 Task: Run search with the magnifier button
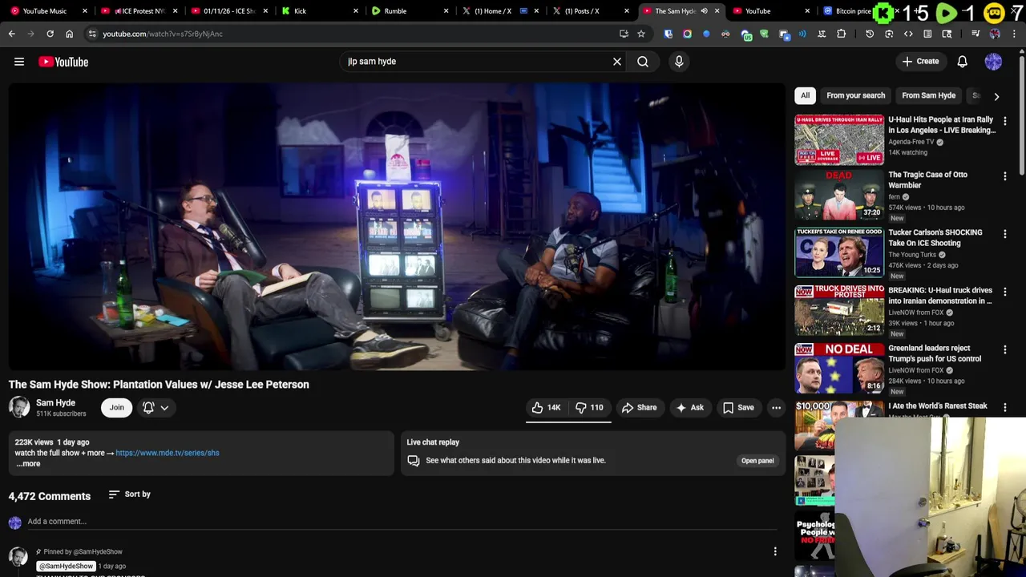(643, 62)
